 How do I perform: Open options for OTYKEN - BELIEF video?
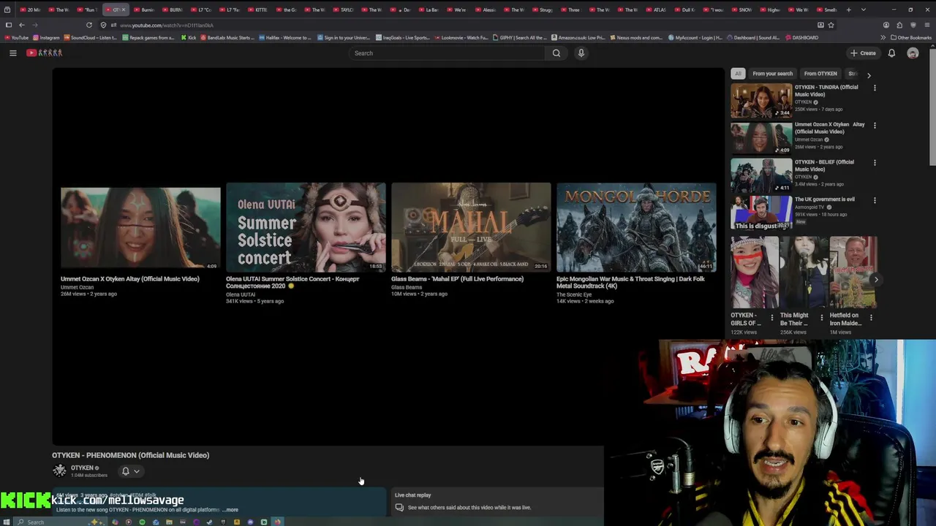pyautogui.click(x=875, y=162)
